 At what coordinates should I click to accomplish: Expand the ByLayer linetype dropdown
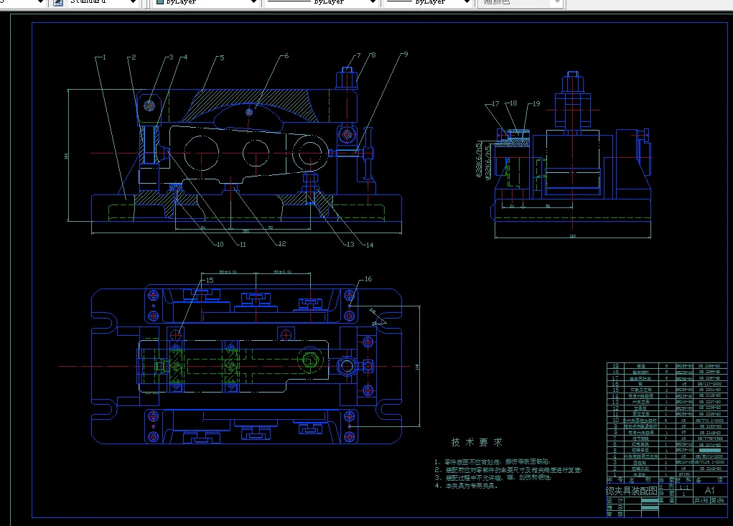click(x=373, y=2)
